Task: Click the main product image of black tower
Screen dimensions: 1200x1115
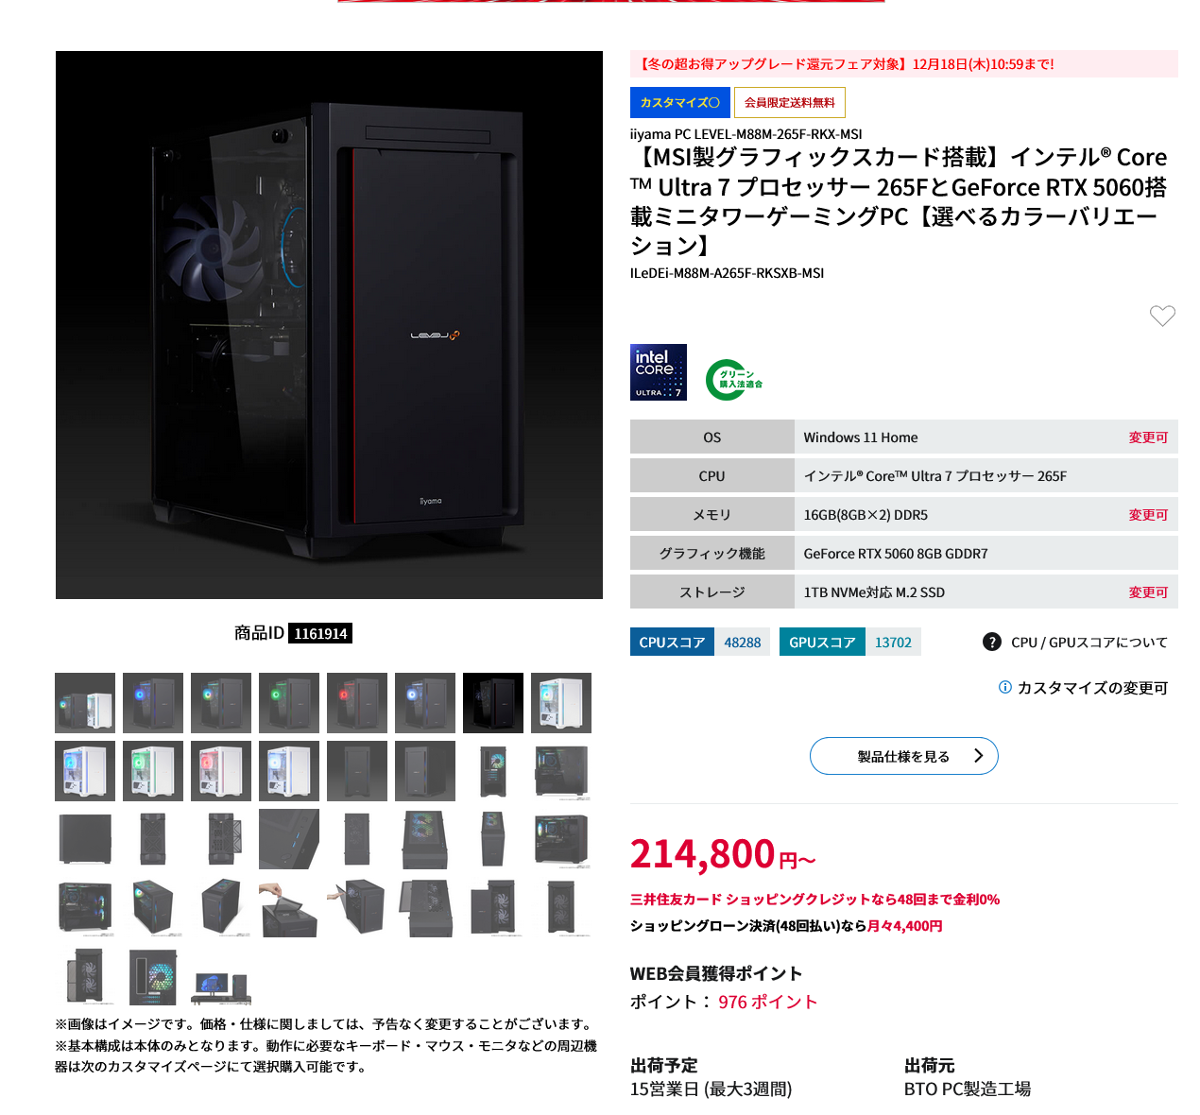Action: [x=329, y=325]
